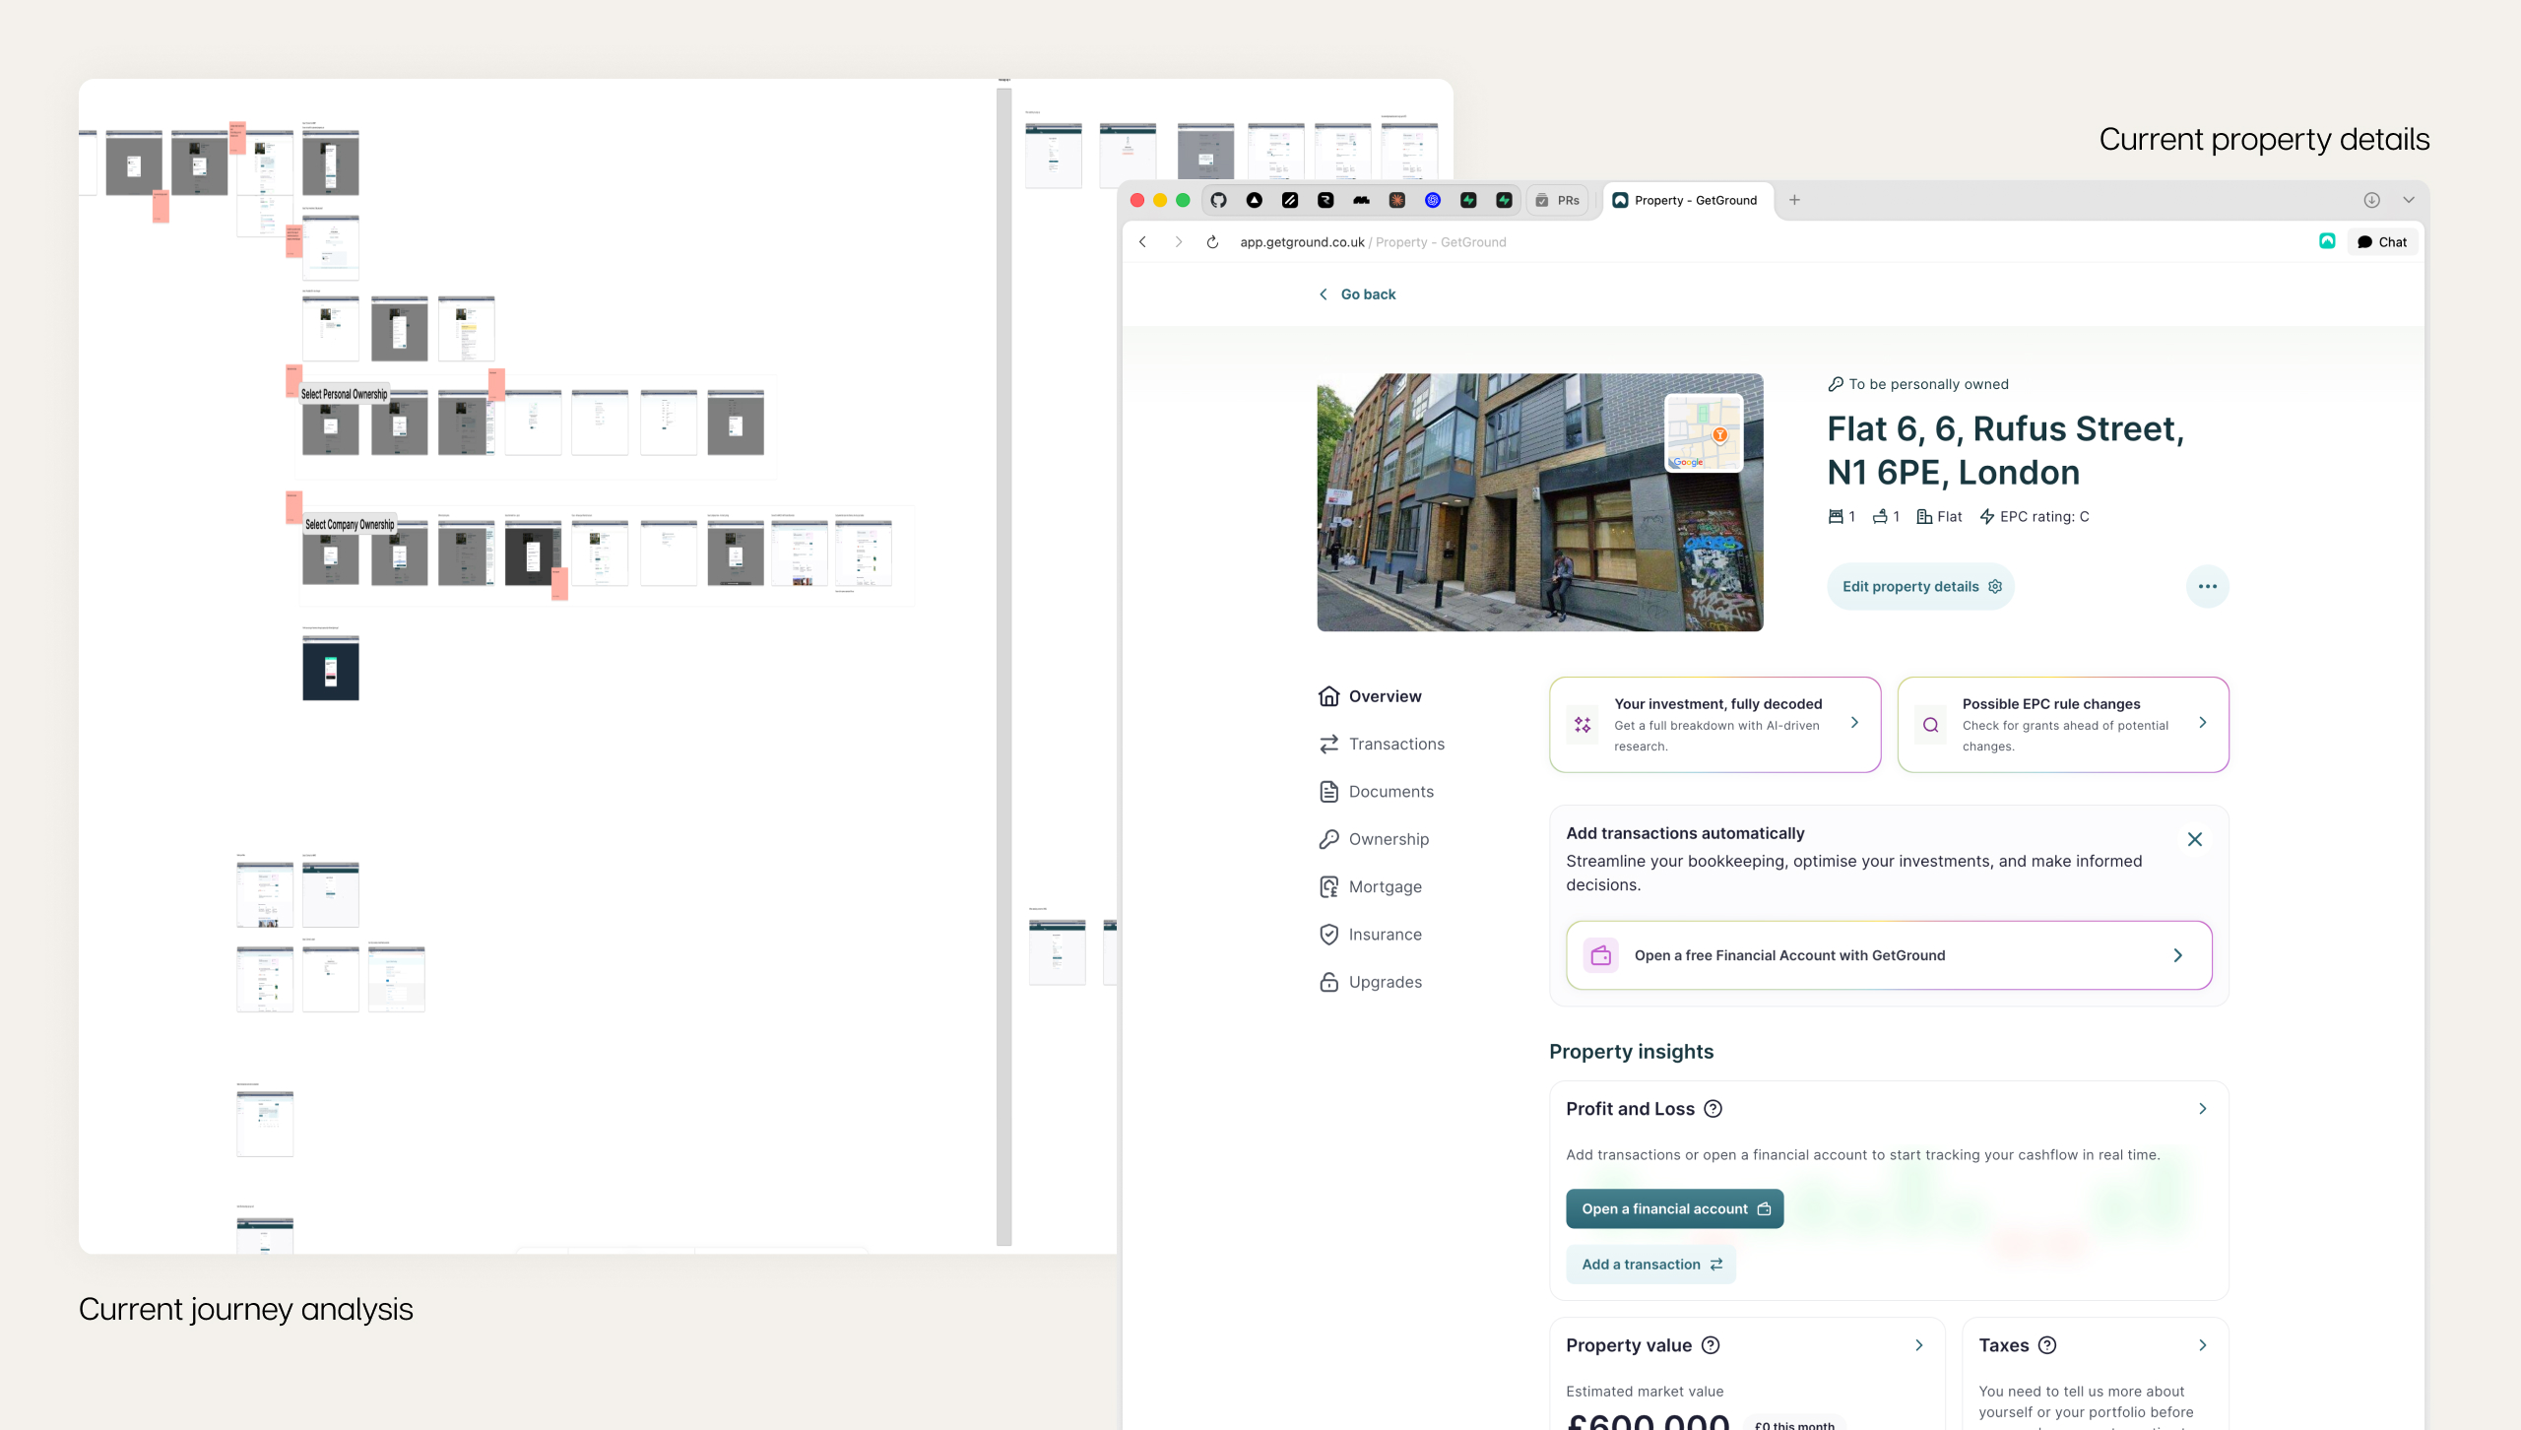The height and width of the screenshot is (1430, 2521).
Task: Reload the GetGround page
Action: click(1212, 242)
